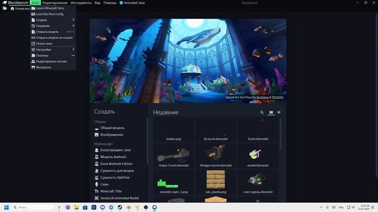Open the Инструменты menu
This screenshot has width=378, height=212.
(x=81, y=2)
